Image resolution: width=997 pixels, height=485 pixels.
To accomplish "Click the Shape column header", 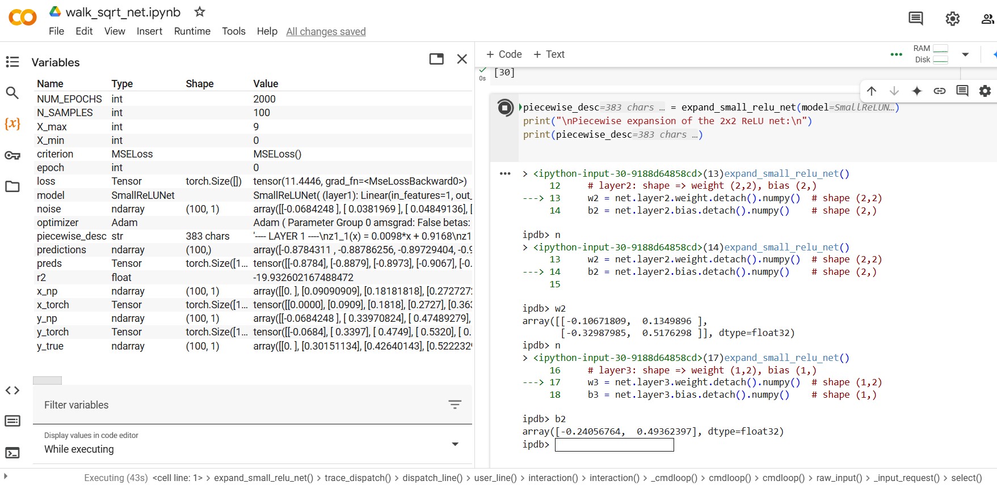I will click(x=200, y=84).
